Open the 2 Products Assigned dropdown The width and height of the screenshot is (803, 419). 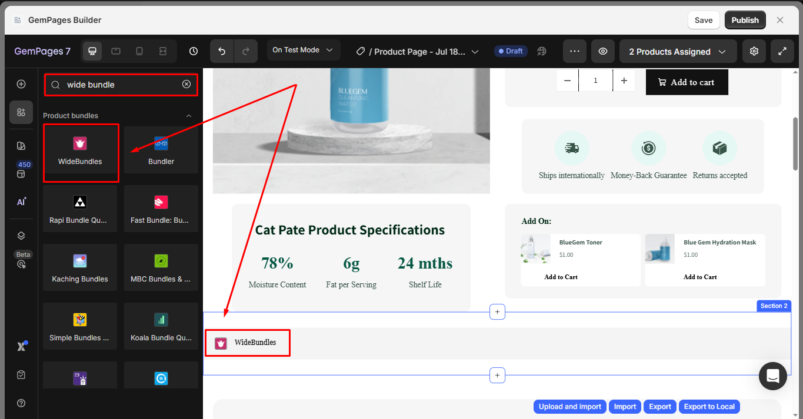(x=678, y=52)
